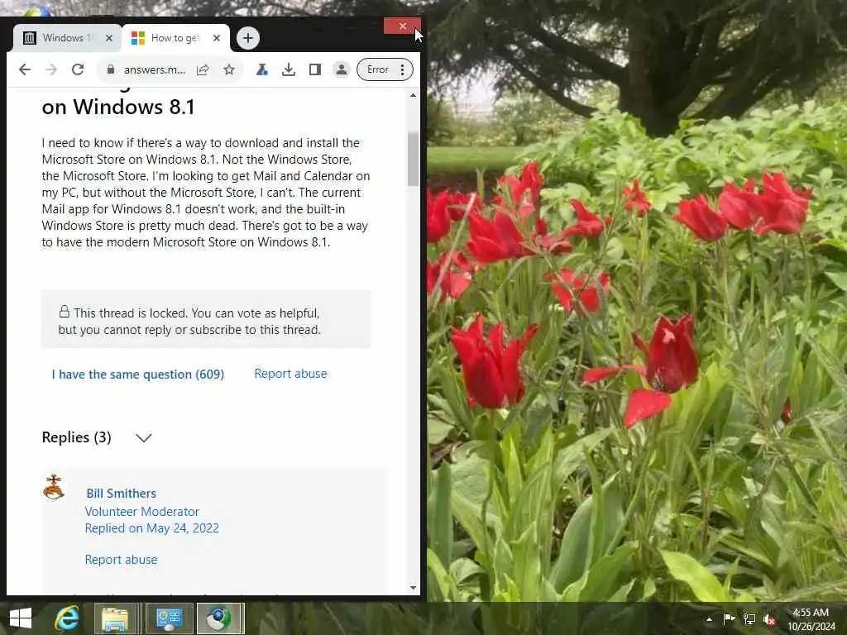Show hidden tray icons arrow
This screenshot has width=847, height=635.
coord(709,619)
